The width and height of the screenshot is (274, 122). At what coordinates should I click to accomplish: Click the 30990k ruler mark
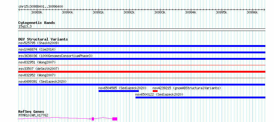coord(68,12)
